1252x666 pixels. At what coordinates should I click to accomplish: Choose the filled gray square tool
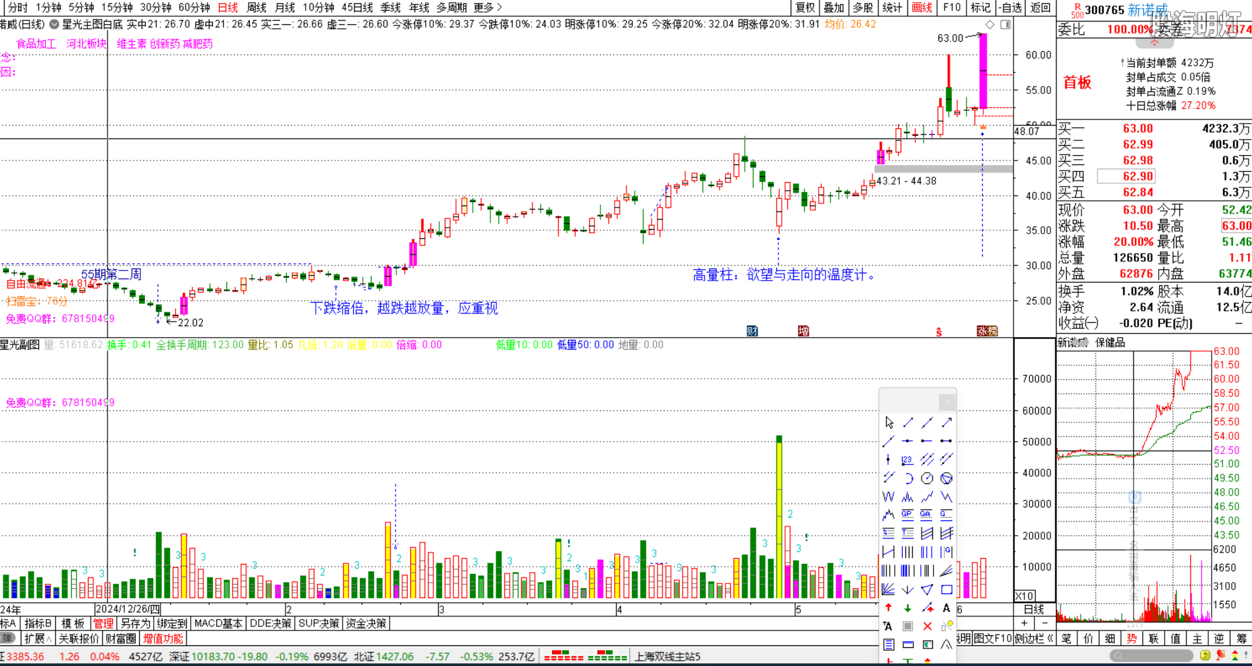[x=907, y=626]
